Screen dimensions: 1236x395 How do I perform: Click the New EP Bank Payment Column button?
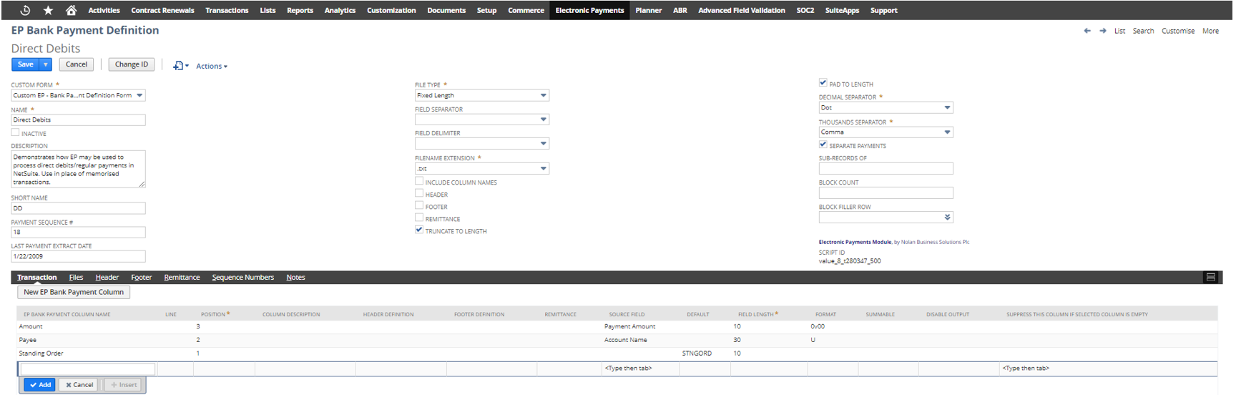point(74,292)
